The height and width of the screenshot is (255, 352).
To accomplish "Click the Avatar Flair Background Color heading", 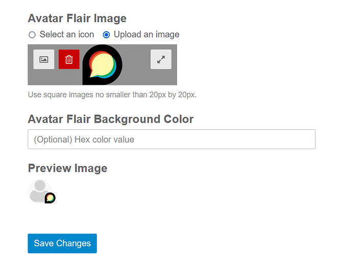I will pos(111,119).
